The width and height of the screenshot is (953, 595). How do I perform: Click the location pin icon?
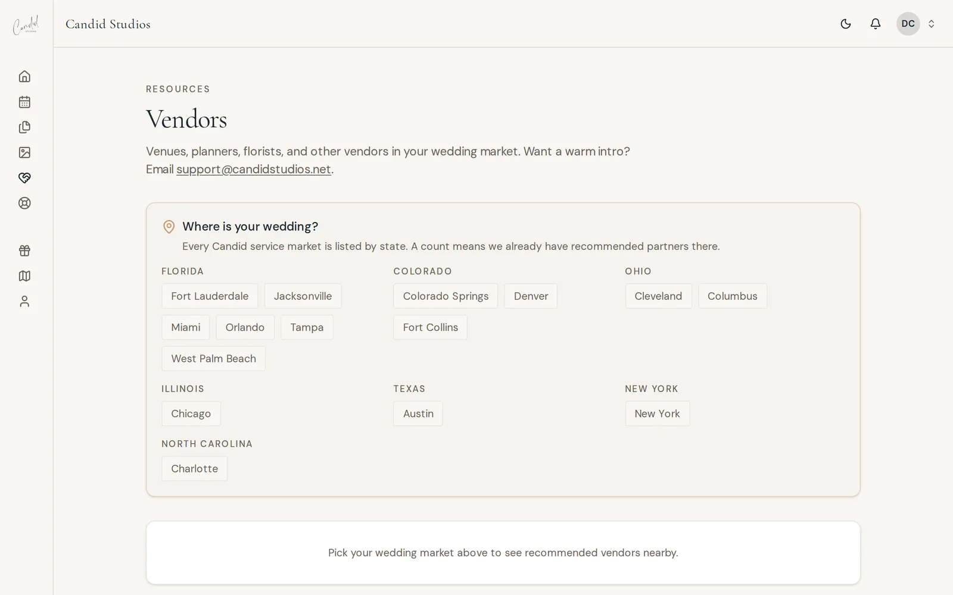click(x=169, y=227)
